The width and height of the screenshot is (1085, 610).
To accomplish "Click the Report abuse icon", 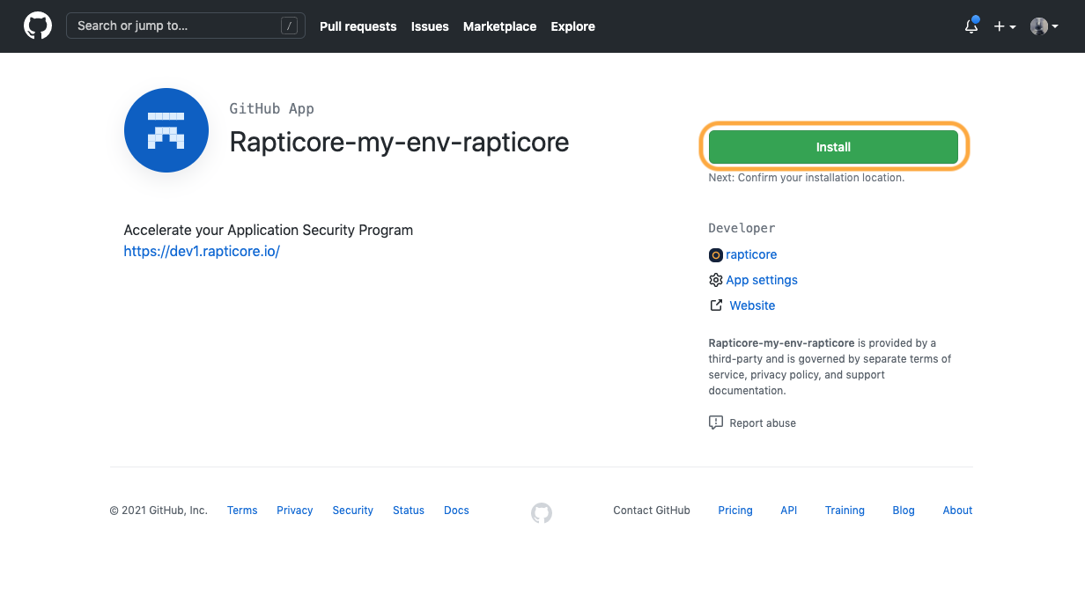I will coord(716,423).
